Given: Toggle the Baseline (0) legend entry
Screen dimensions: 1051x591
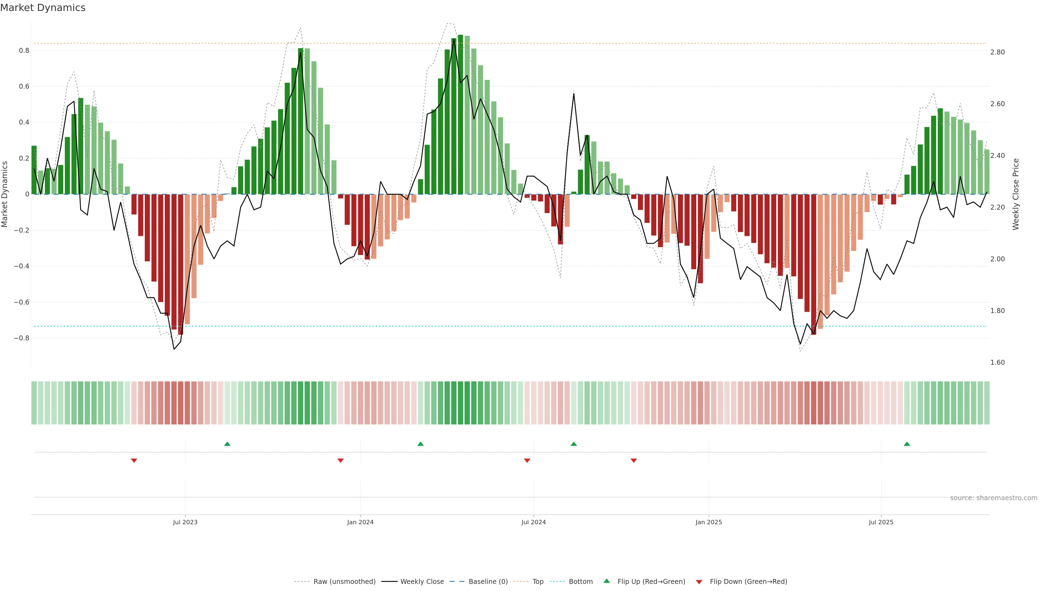Looking at the screenshot, I should [488, 582].
